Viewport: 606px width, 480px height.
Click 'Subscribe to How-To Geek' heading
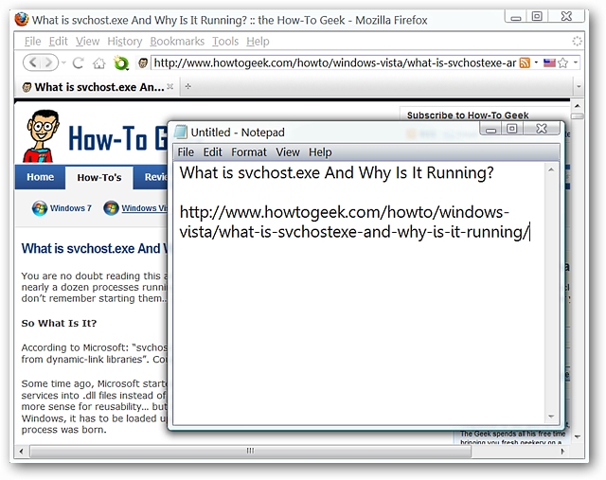[x=468, y=116]
